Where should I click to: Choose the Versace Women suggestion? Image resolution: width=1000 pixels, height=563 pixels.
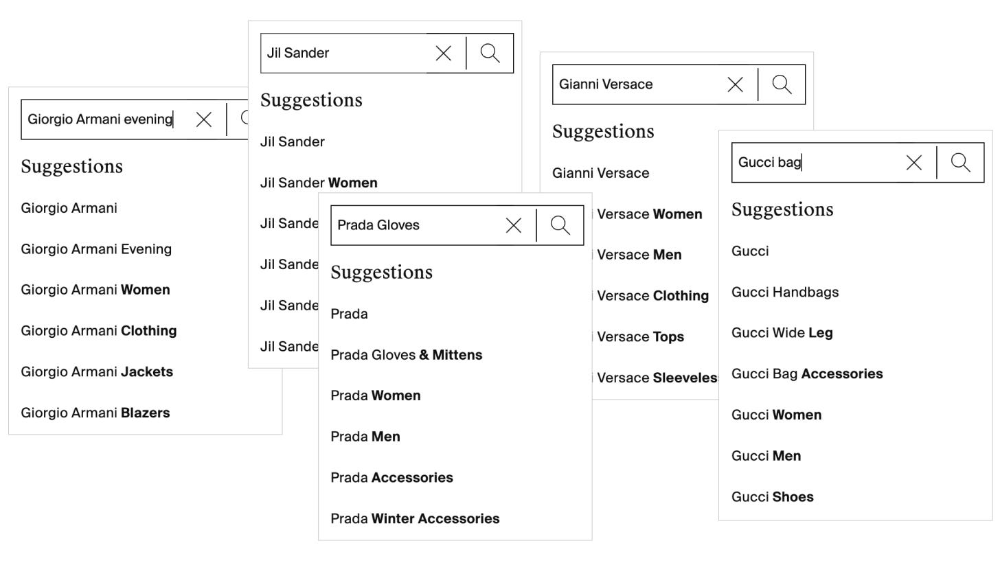[648, 214]
